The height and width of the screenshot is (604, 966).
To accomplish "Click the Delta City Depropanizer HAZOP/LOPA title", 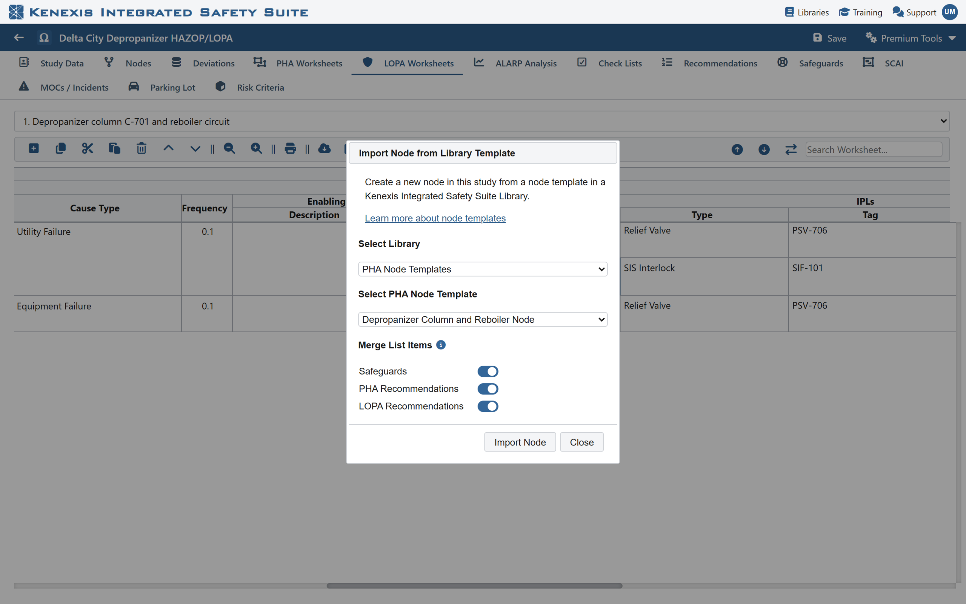I will [x=146, y=38].
